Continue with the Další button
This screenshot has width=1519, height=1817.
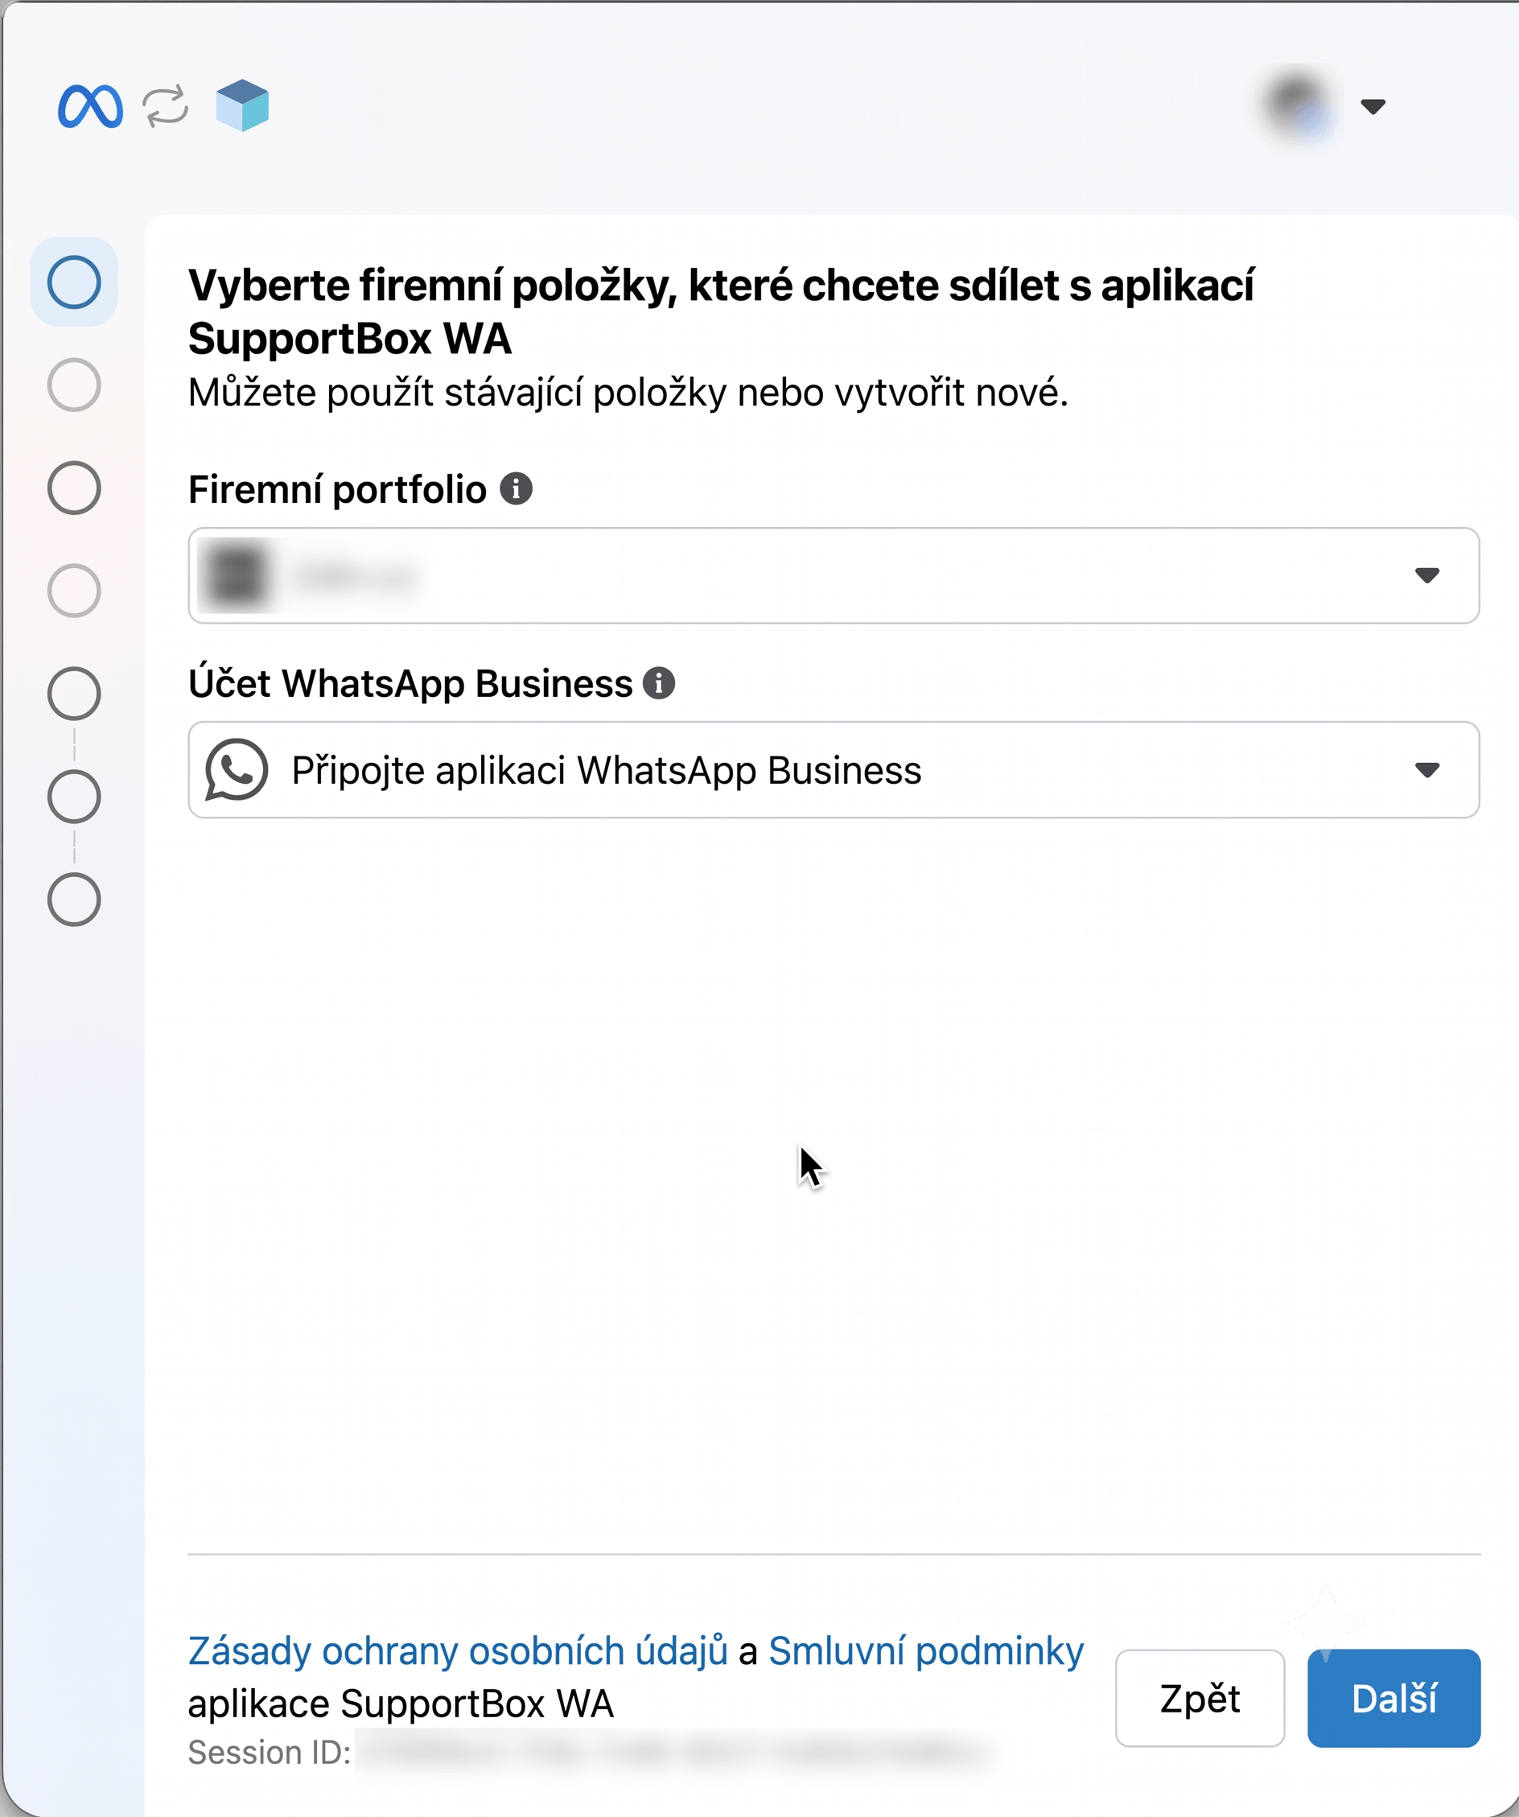pyautogui.click(x=1394, y=1699)
